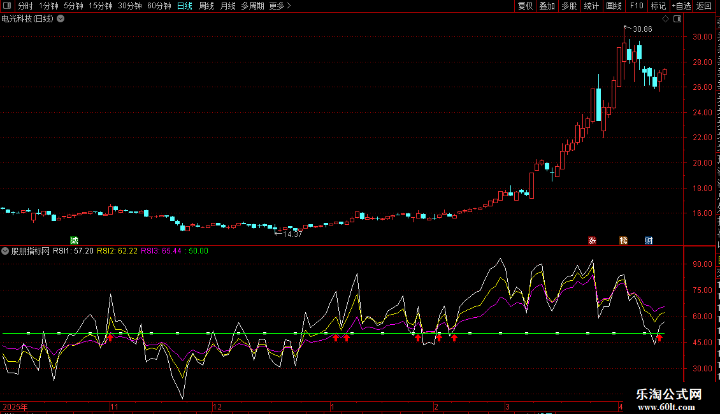Click the month 4 timeline marker
The image size is (720, 414).
point(621,406)
